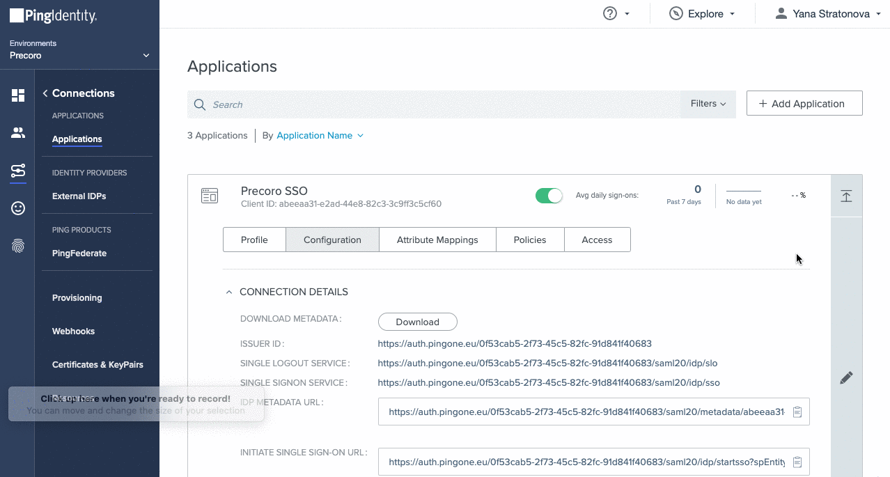
Task: Select External IDPs in the sidebar
Action: click(x=79, y=196)
